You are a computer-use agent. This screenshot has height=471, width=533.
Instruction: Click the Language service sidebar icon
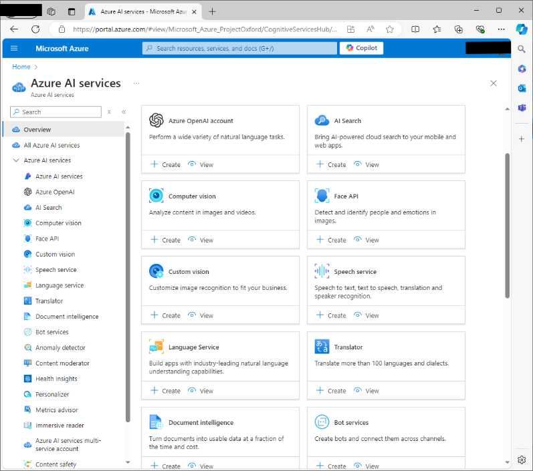point(27,285)
